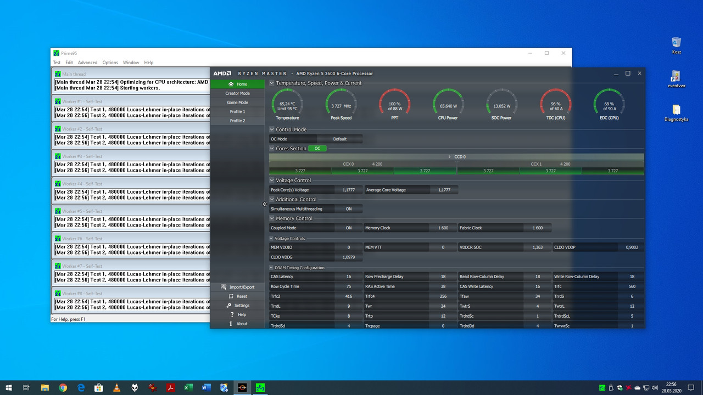Open volume control in system tray
The image size is (703, 395).
[655, 388]
